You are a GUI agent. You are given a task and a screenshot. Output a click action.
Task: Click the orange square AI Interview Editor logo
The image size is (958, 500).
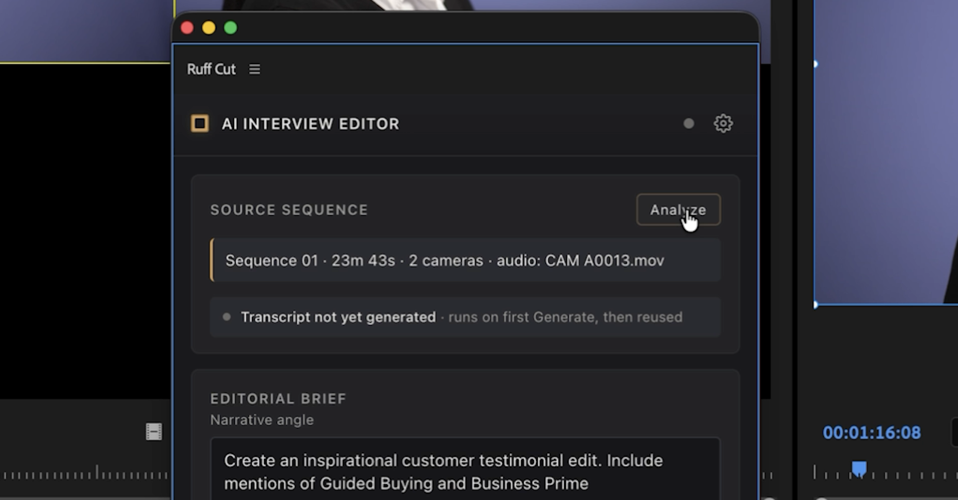point(200,123)
